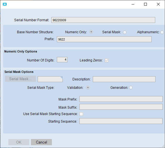Click the Starting Sequence field

[x=121, y=121]
